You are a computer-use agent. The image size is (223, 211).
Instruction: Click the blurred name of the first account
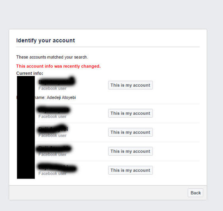[x=57, y=82]
